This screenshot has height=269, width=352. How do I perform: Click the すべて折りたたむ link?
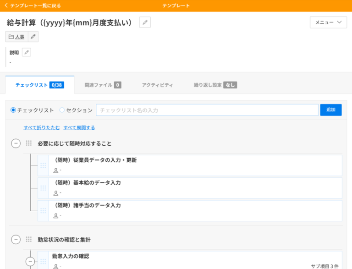[42, 127]
